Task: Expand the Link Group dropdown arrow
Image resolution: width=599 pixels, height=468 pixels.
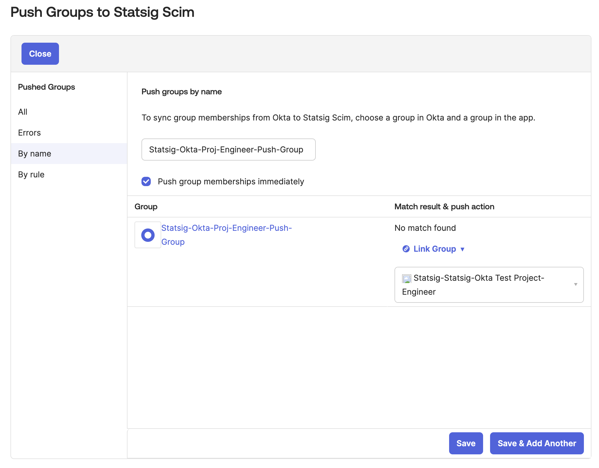Action: point(462,249)
